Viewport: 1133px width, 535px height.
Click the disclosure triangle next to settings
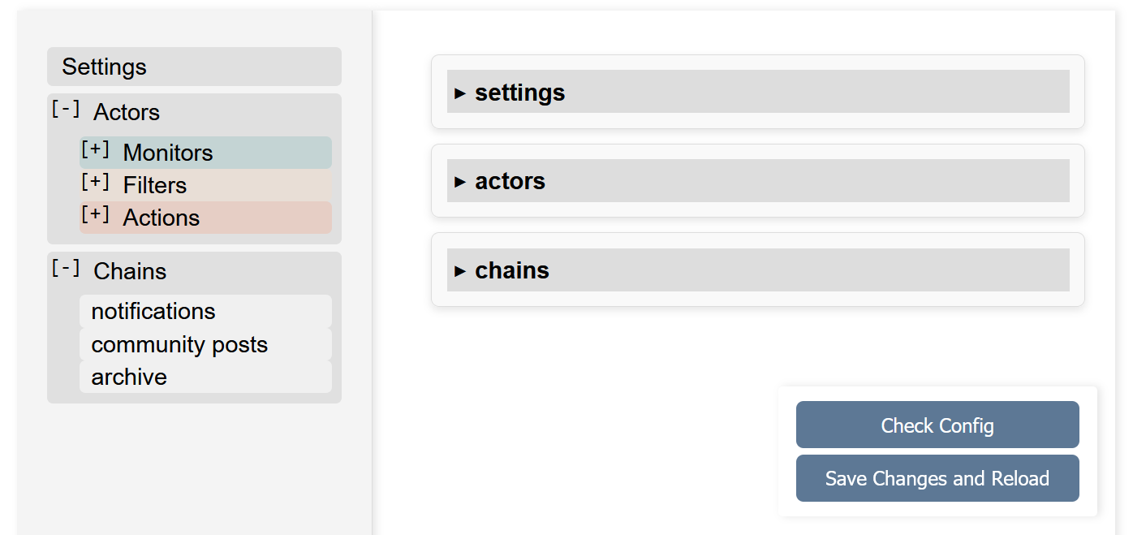pos(460,92)
